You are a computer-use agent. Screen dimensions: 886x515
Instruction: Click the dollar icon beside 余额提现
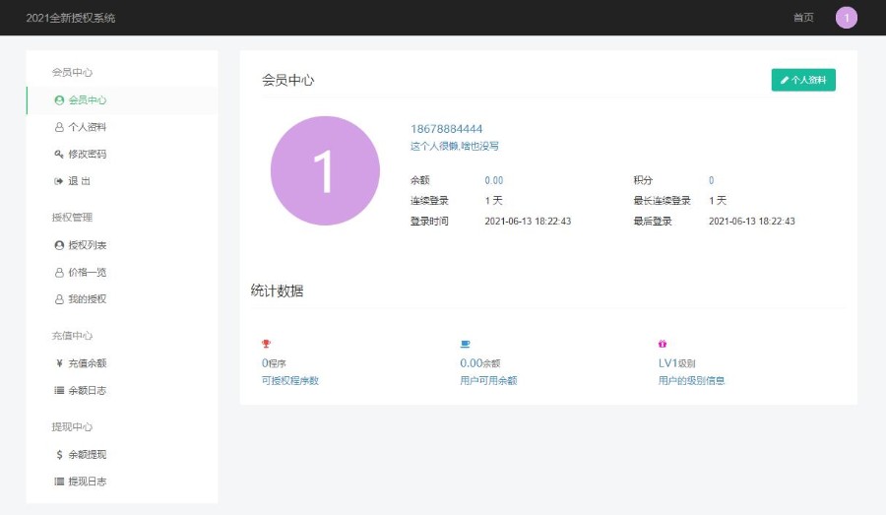tap(59, 455)
